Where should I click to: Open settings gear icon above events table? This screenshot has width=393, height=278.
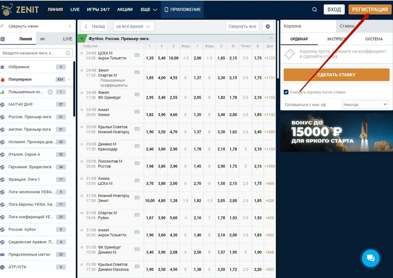click(x=268, y=26)
